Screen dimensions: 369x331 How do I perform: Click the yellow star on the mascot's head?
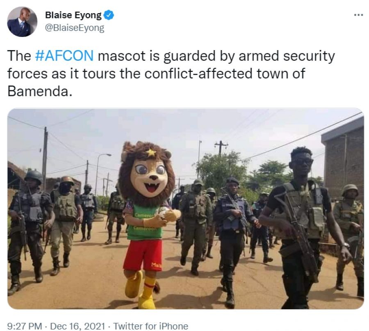(150, 153)
